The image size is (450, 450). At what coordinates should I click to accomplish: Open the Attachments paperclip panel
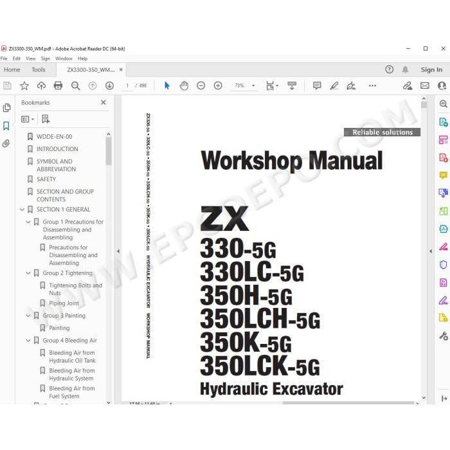[6, 143]
